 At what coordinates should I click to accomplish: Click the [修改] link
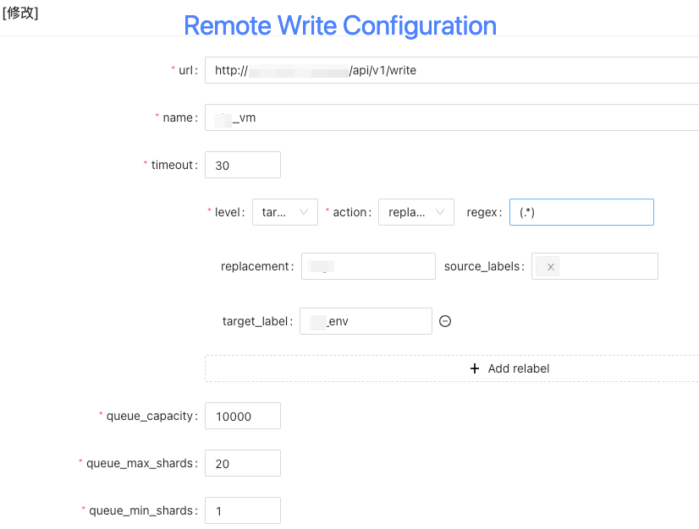[20, 13]
